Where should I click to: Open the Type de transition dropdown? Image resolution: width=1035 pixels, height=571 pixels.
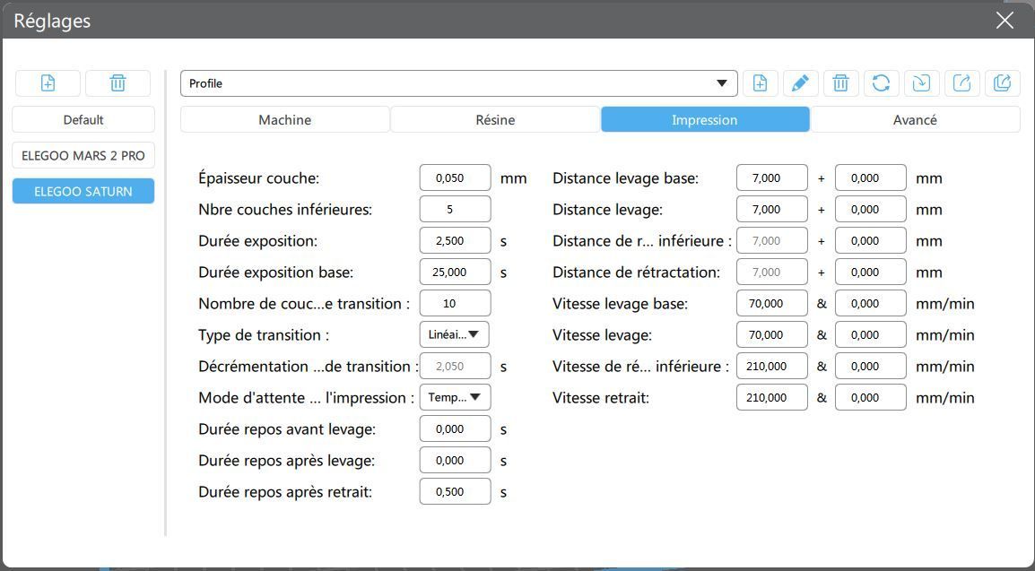tap(454, 335)
